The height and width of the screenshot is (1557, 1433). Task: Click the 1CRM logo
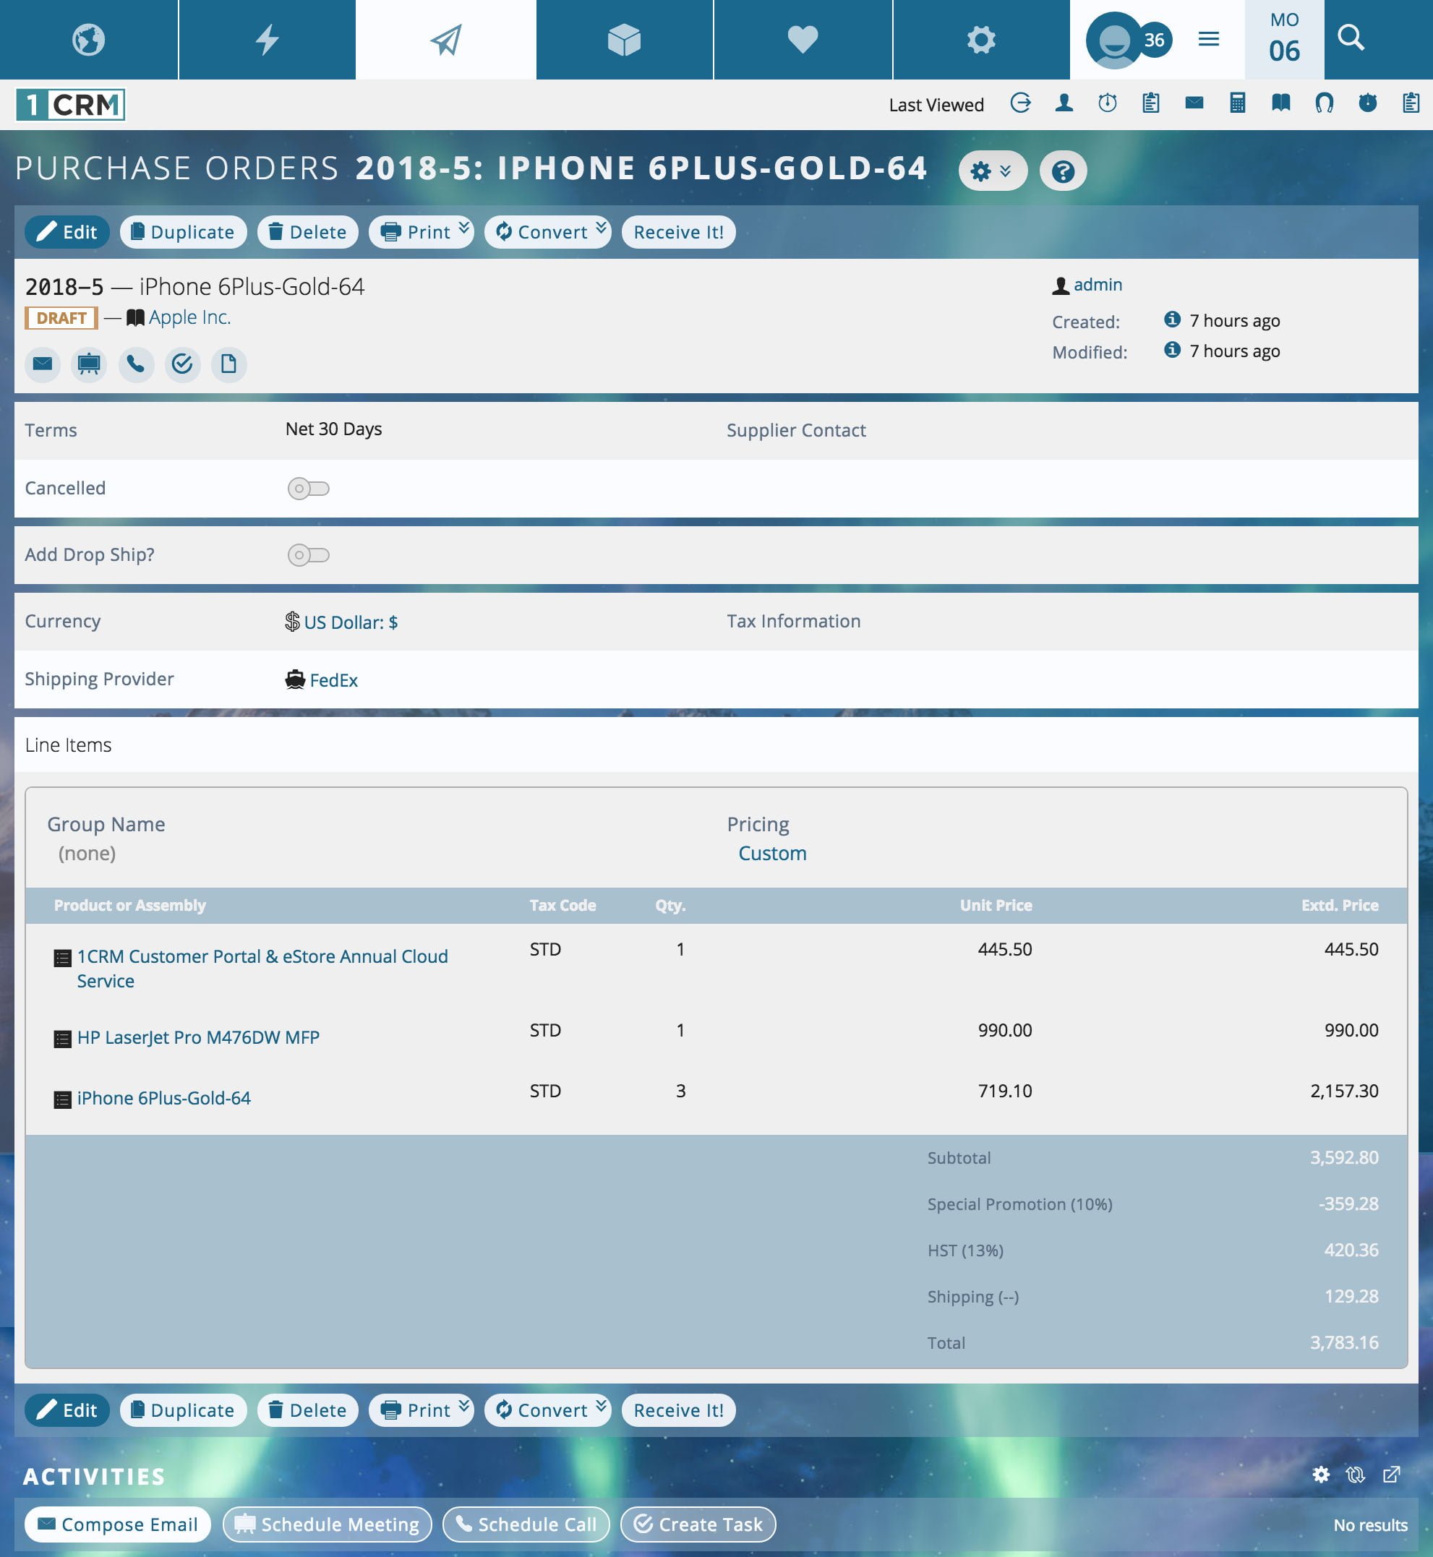click(x=71, y=105)
